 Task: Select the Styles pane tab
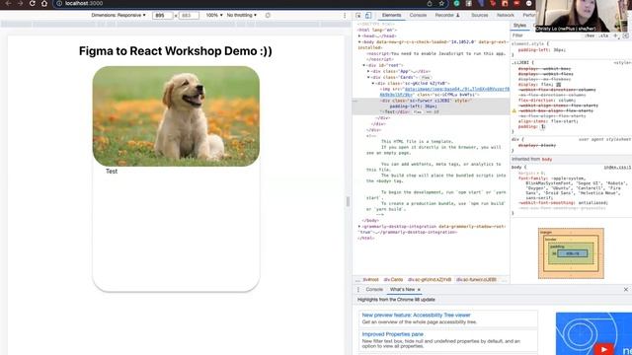coord(519,26)
